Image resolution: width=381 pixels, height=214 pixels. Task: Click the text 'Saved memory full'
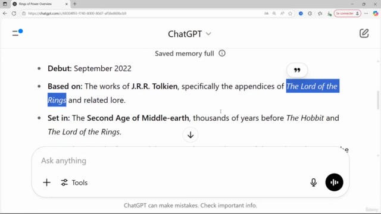pyautogui.click(x=185, y=53)
